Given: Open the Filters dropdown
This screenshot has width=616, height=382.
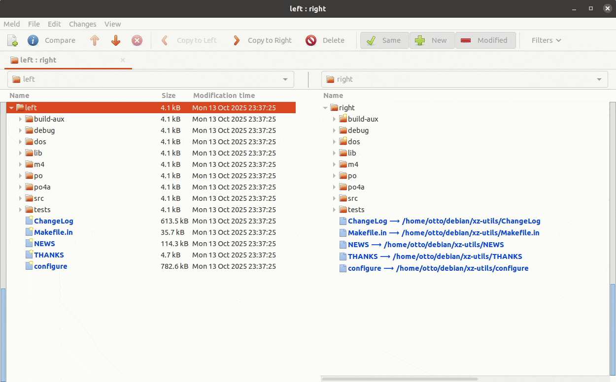Looking at the screenshot, I should click(546, 40).
